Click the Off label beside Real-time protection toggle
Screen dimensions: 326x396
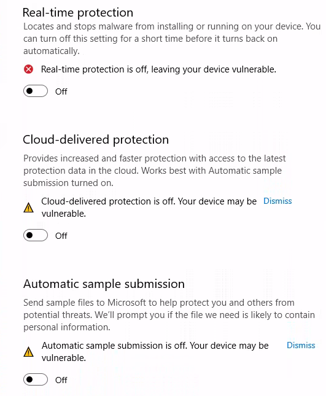point(61,91)
